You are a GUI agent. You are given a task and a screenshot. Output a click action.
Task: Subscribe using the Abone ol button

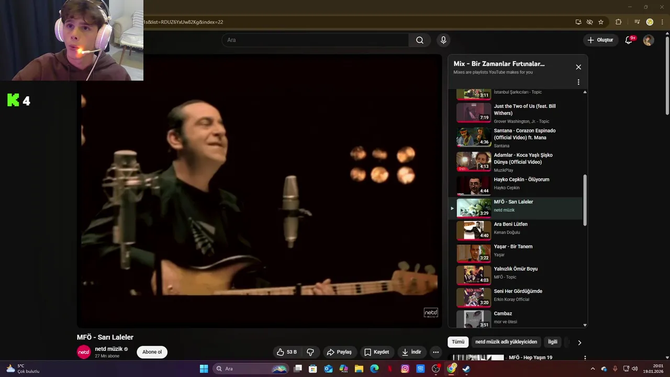coord(152,352)
